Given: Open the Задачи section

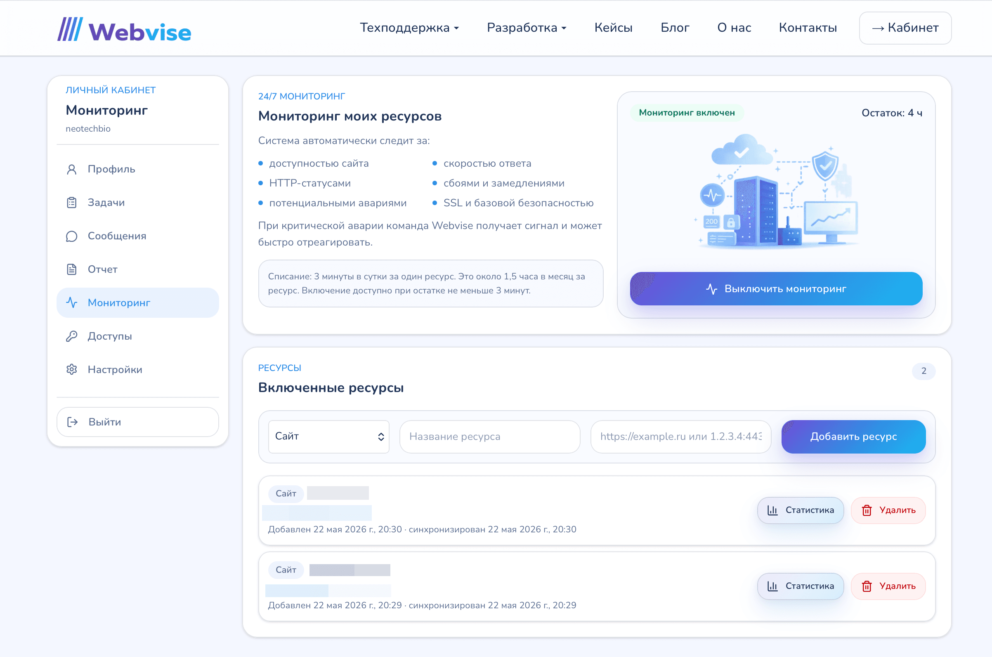Looking at the screenshot, I should pos(138,203).
